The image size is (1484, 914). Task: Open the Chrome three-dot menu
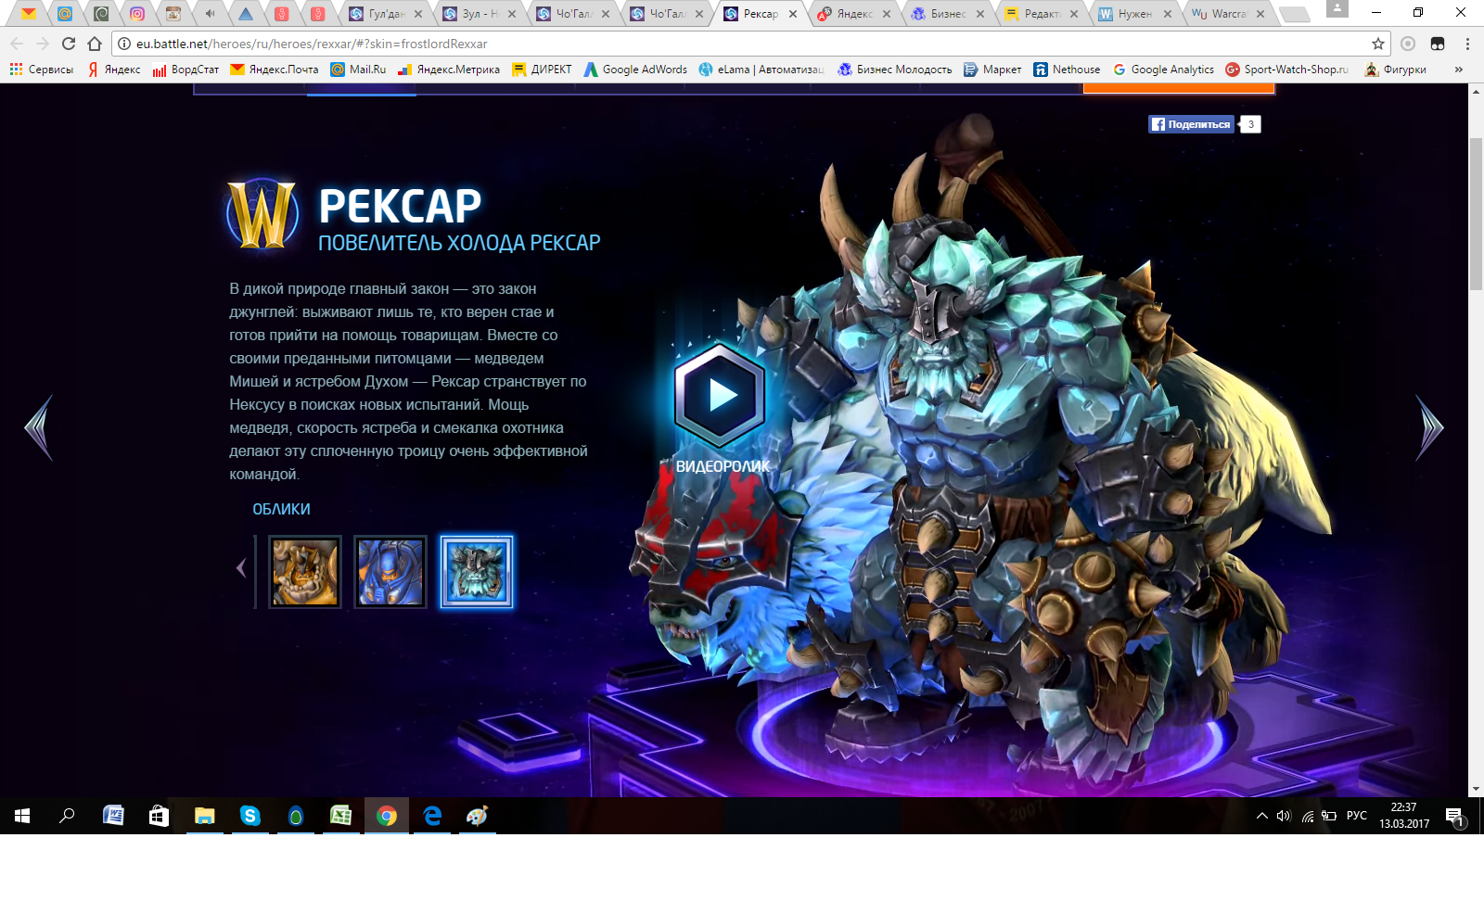point(1467,44)
